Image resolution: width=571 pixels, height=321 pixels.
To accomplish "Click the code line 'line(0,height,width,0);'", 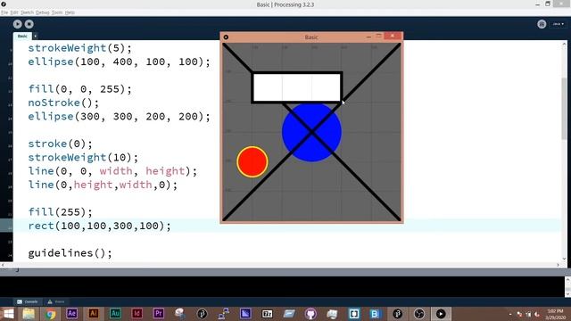I will click(x=103, y=185).
